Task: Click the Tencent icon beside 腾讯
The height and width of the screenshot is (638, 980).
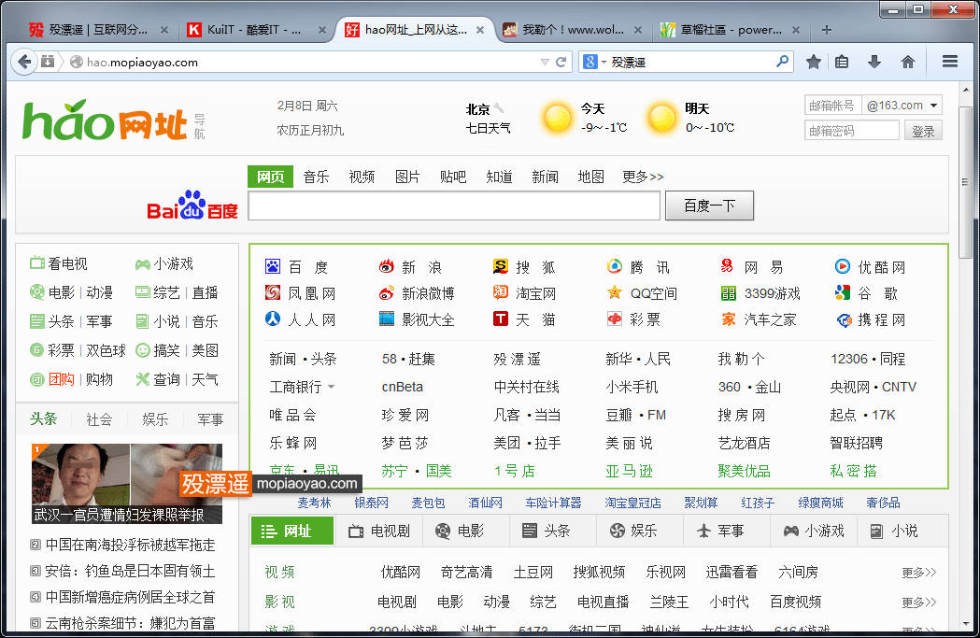Action: click(615, 267)
